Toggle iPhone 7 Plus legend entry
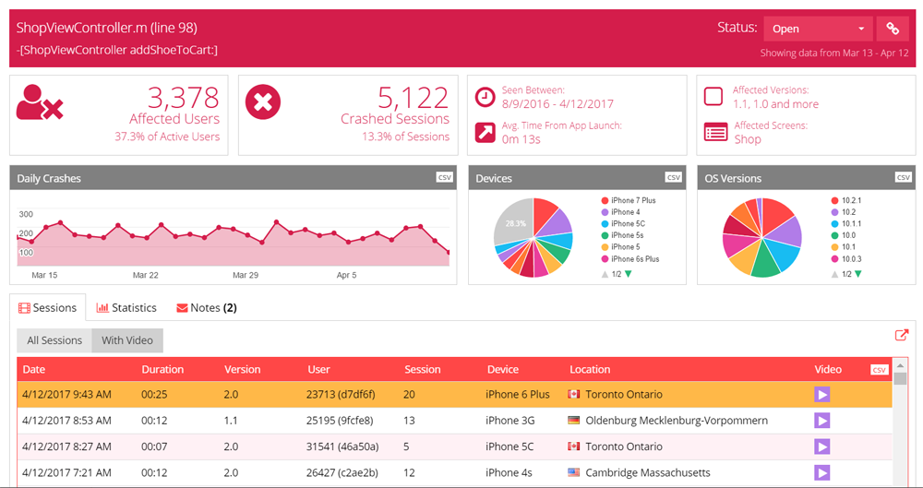This screenshot has width=923, height=488. tap(632, 200)
